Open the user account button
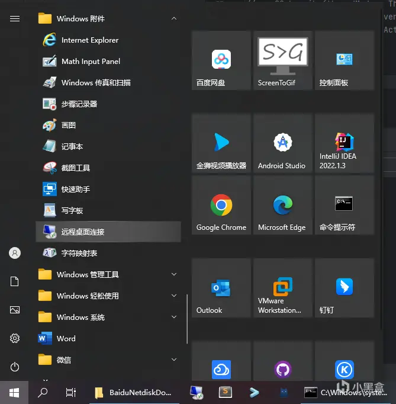This screenshot has height=404, width=396. 15,253
